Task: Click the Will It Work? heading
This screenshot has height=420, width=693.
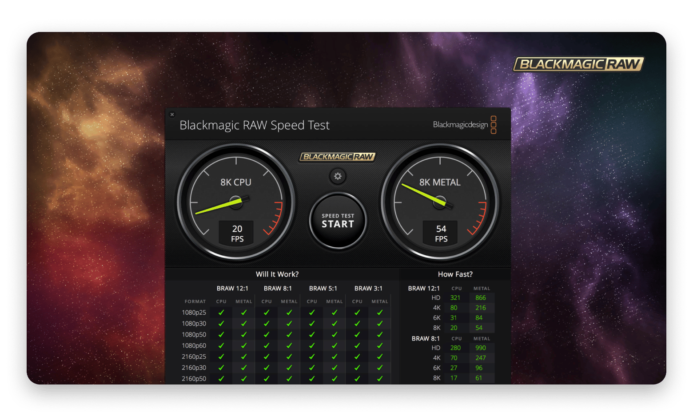Action: pyautogui.click(x=277, y=274)
